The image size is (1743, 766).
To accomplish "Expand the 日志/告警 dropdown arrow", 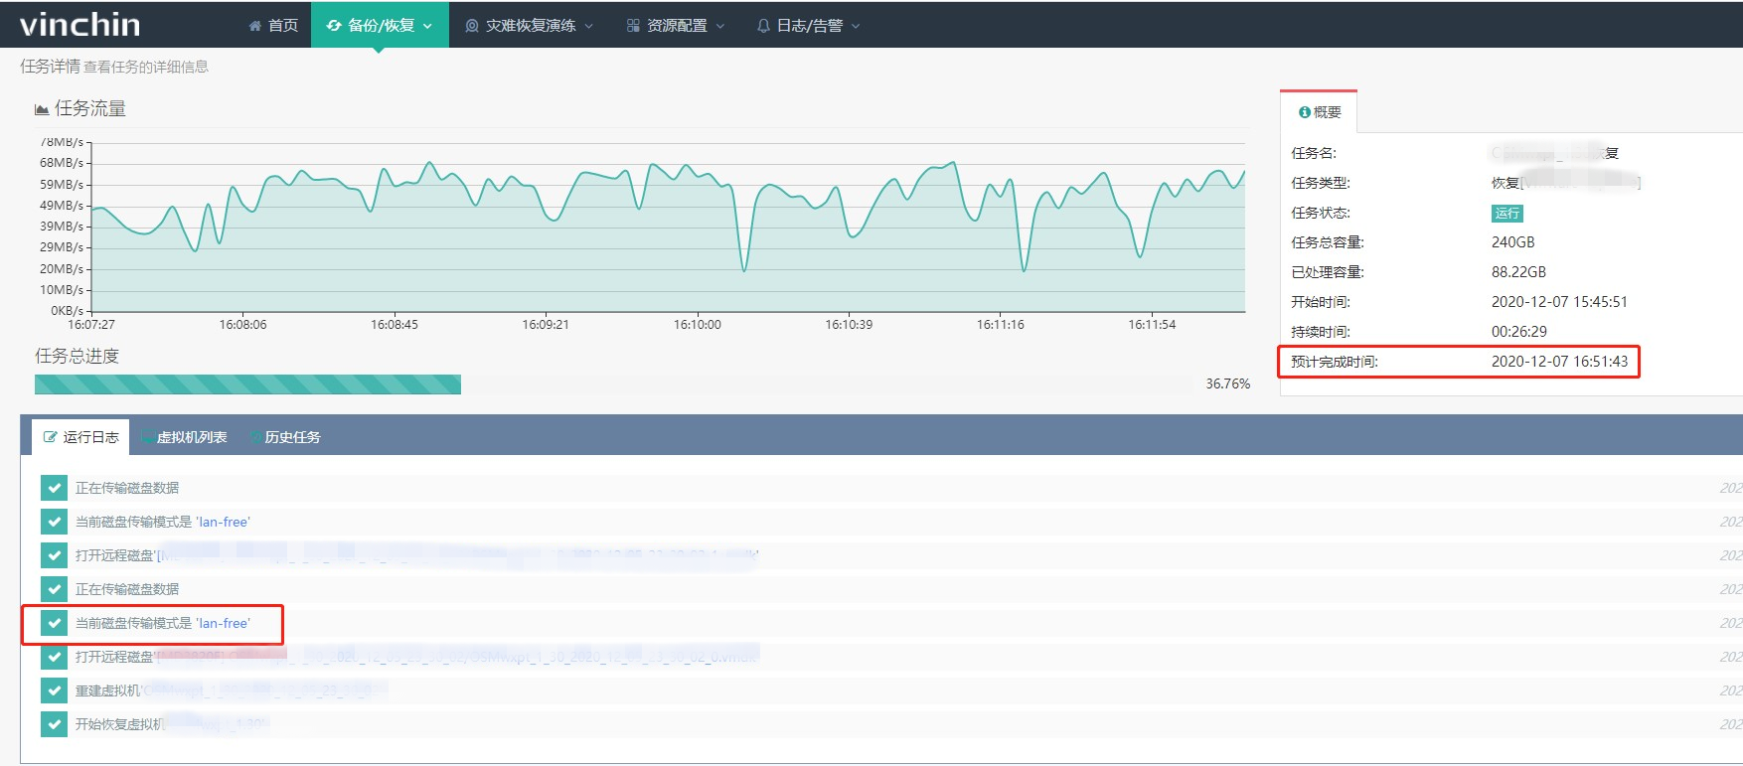I will pos(856,26).
